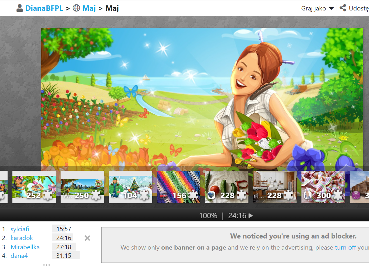This screenshot has width=369, height=267.
Task: Click the 24:16 time for karadok
Action: [x=64, y=238]
